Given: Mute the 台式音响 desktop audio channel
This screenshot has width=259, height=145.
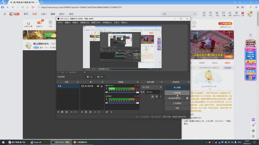Looking at the screenshot, I should pos(107,102).
